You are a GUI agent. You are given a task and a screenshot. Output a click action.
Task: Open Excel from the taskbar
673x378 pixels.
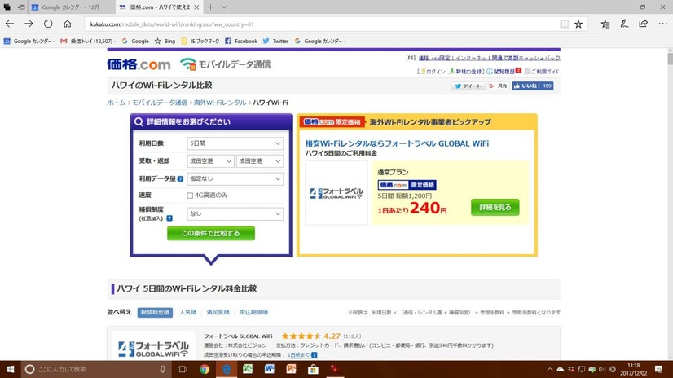248,369
